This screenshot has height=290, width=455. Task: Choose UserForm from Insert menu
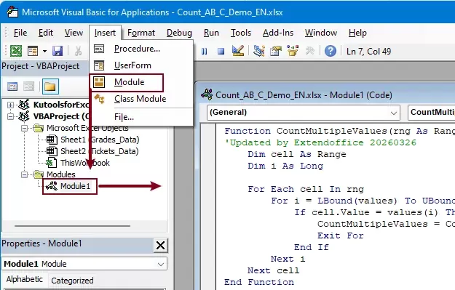tap(141, 65)
